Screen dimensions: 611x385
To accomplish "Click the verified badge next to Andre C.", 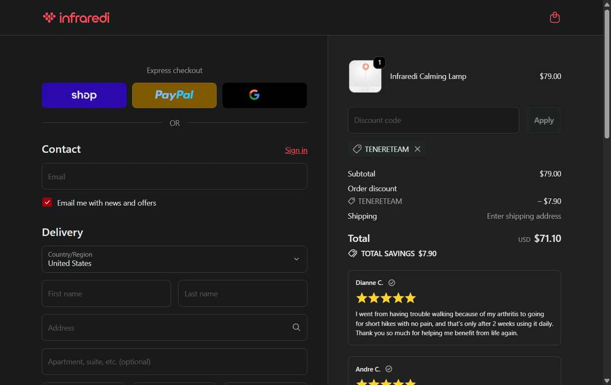I will [x=389, y=369].
